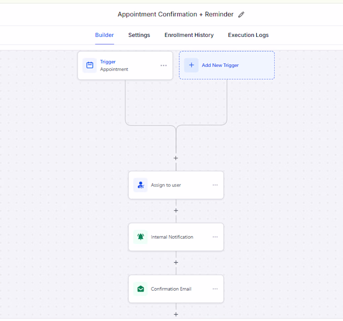Add a step above Assign to user
The image size is (343, 321).
175,158
